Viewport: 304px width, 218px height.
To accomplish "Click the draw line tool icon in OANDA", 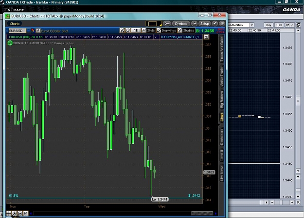I will coord(292,25).
